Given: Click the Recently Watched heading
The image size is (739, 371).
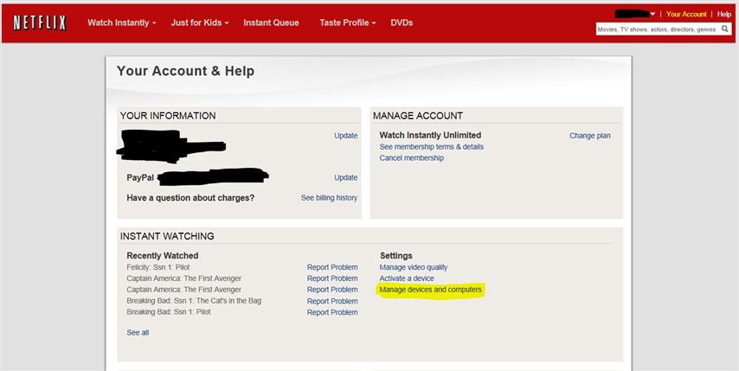Looking at the screenshot, I should tap(162, 256).
